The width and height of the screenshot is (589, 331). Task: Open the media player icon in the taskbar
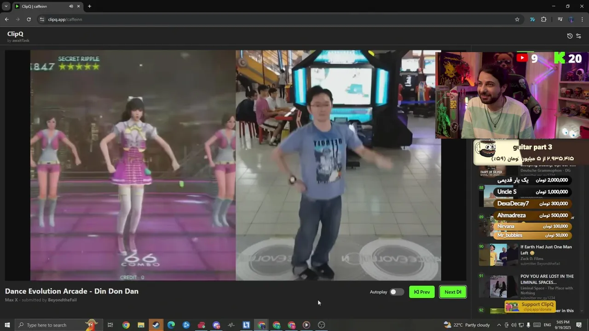tap(306, 325)
